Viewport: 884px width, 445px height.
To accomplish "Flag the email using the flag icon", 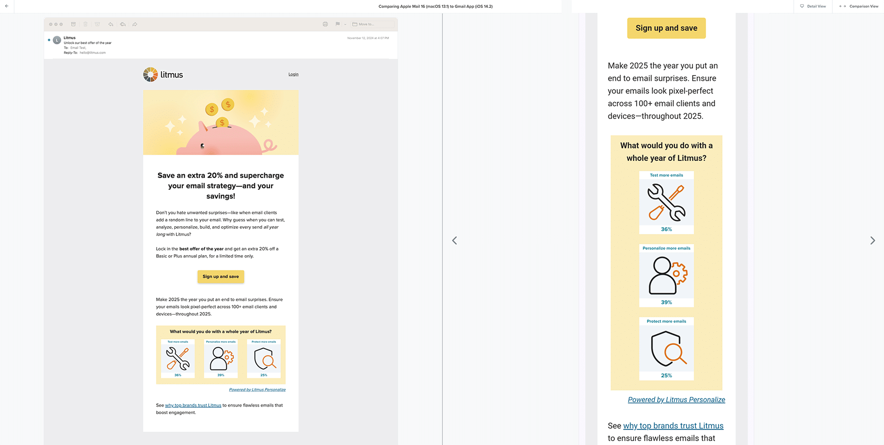I will pyautogui.click(x=337, y=24).
